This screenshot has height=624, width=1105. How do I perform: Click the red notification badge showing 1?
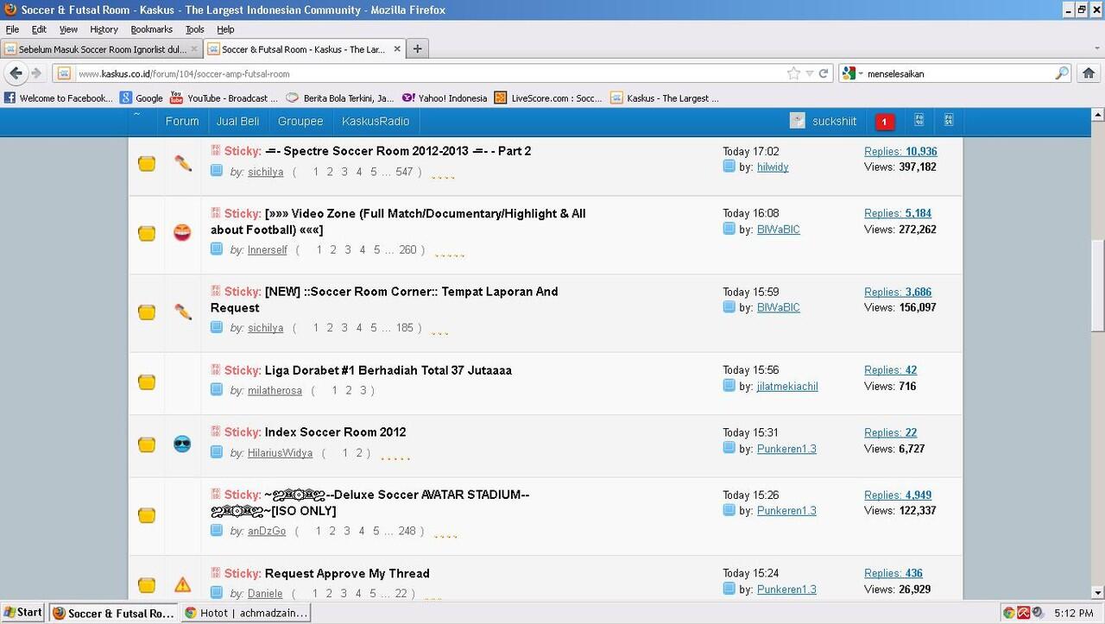885,122
